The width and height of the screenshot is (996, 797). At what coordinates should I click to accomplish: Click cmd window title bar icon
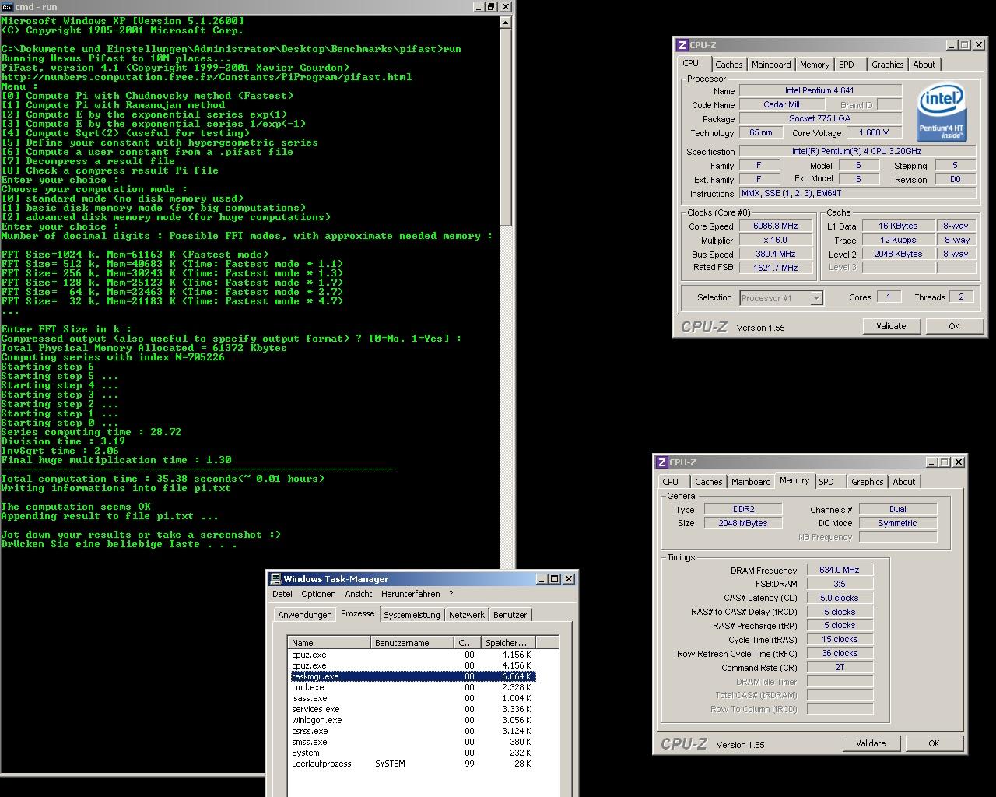(x=6, y=6)
